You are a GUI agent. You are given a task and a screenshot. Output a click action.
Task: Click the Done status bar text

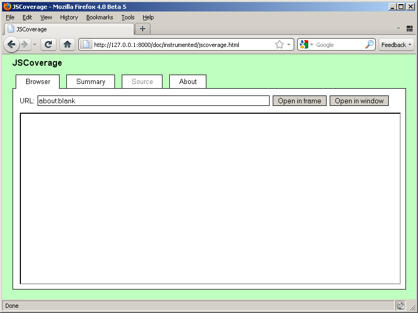point(12,306)
